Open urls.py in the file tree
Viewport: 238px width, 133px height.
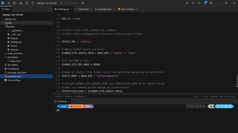[x=14, y=46]
